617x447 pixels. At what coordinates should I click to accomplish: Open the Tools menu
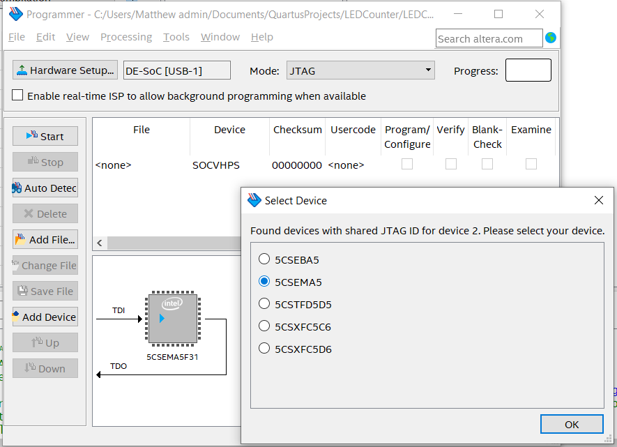176,37
